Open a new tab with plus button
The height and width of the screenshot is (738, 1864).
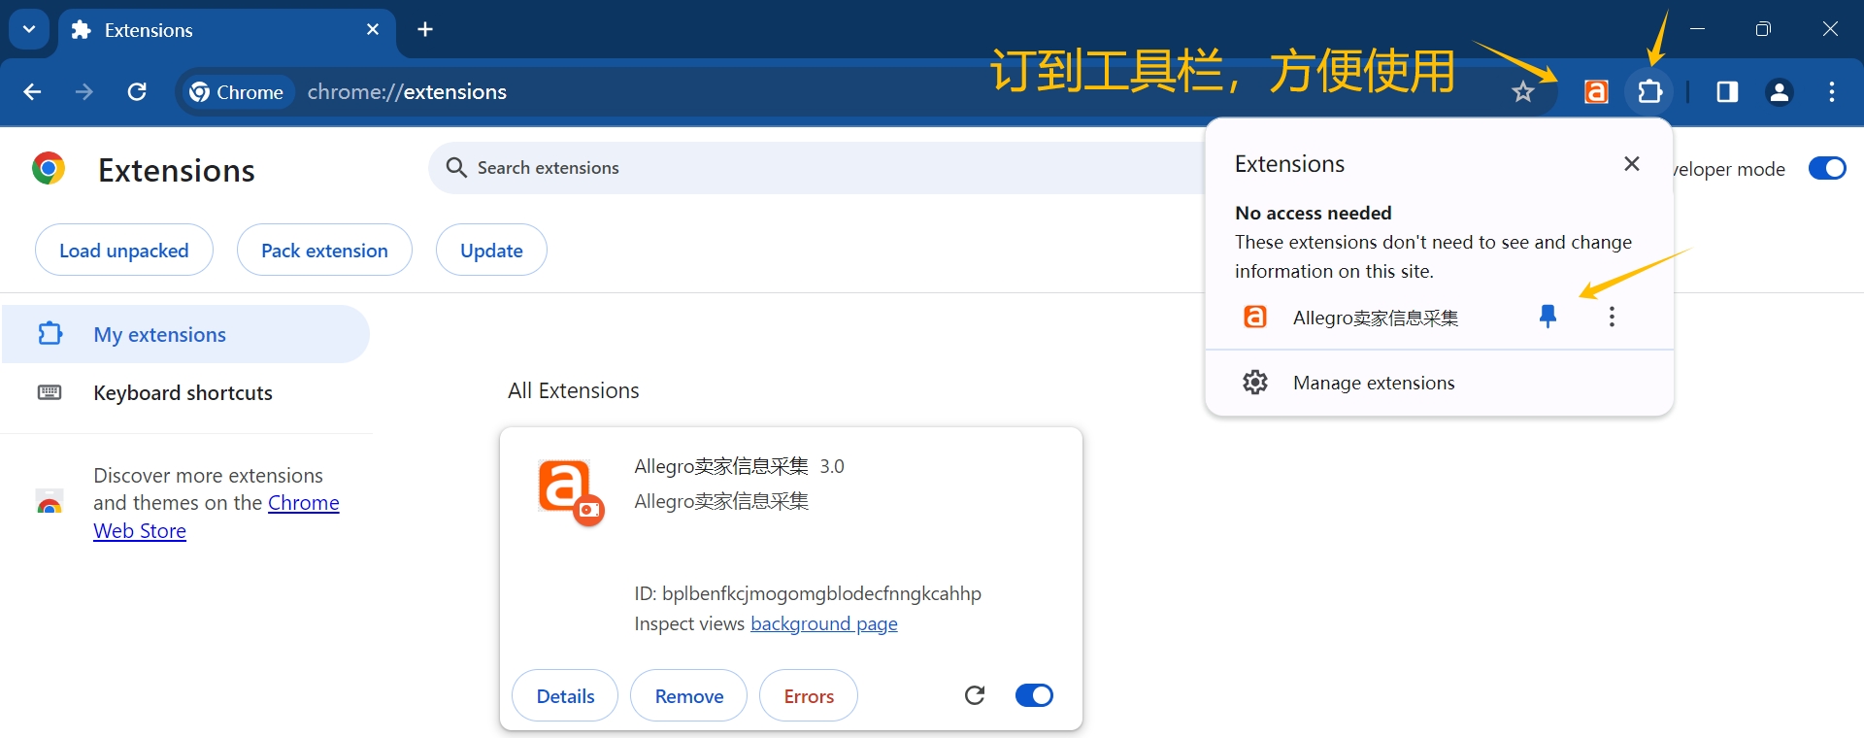pyautogui.click(x=425, y=30)
